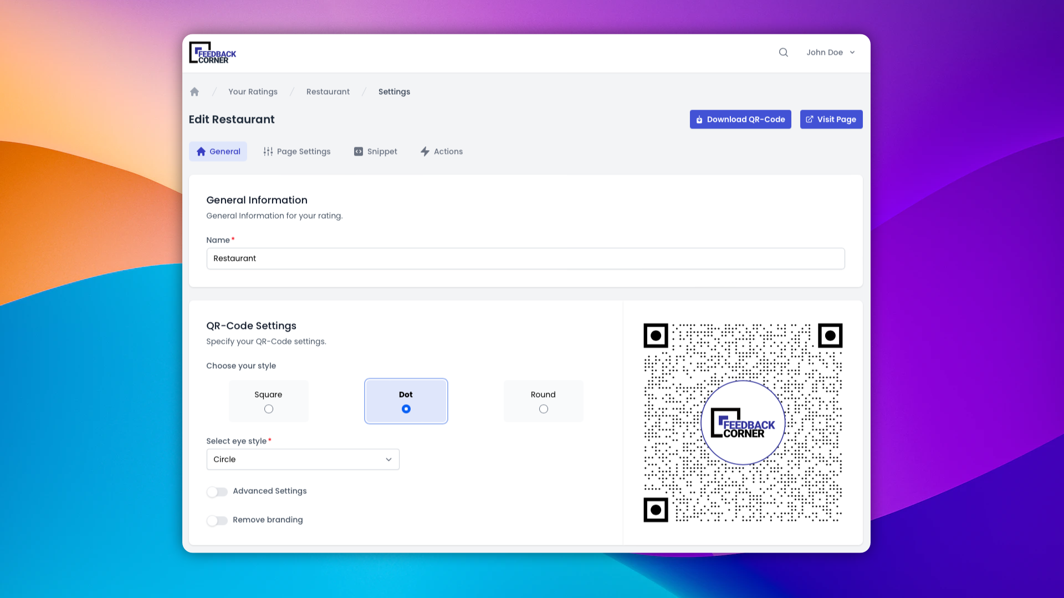Open search via magnifier icon
Image resolution: width=1064 pixels, height=598 pixels.
point(783,52)
